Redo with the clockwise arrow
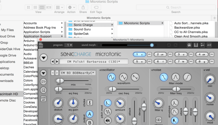Image resolution: width=218 pixels, height=125 pixels. (x=176, y=45)
